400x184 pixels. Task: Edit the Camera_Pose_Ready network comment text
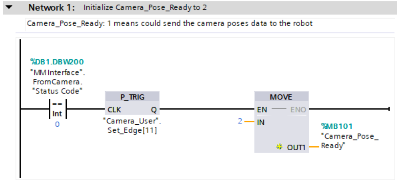point(170,24)
